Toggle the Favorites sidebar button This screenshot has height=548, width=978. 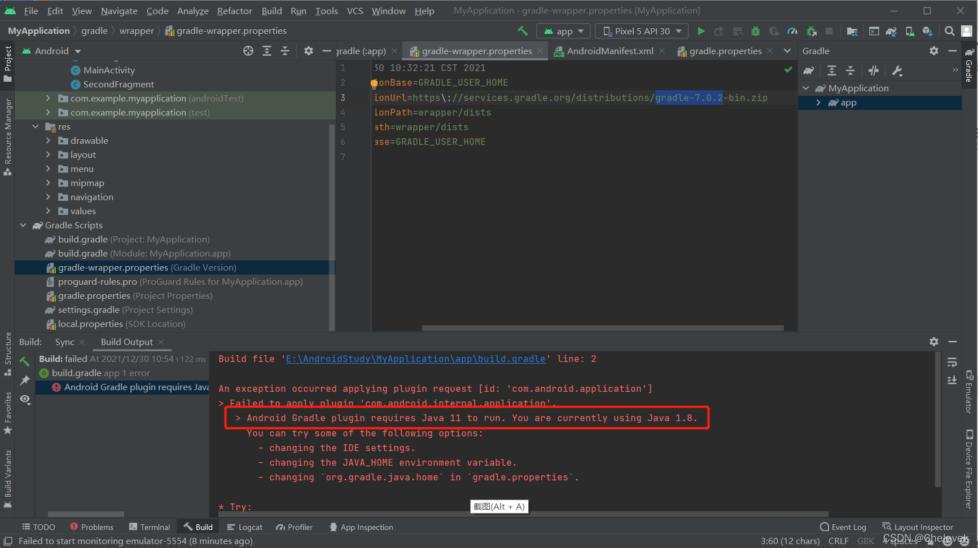pos(8,413)
